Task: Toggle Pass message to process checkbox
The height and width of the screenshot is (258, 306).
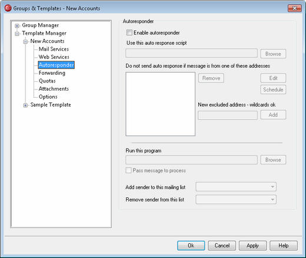Action: coord(128,170)
